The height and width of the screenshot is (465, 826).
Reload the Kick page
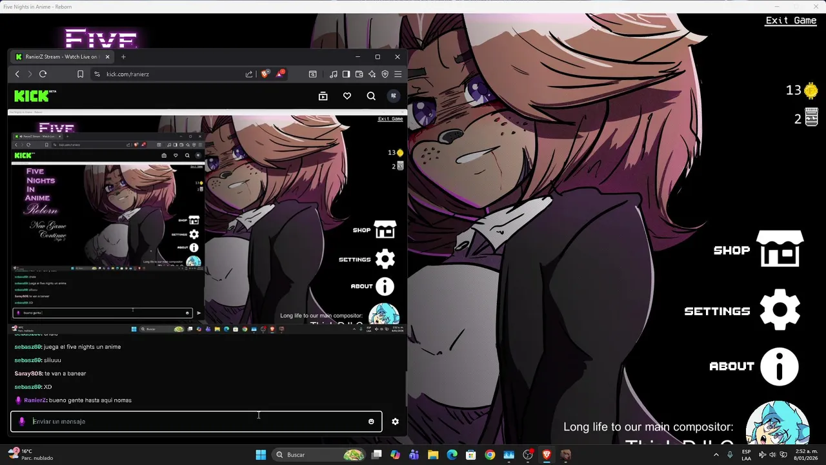43,74
